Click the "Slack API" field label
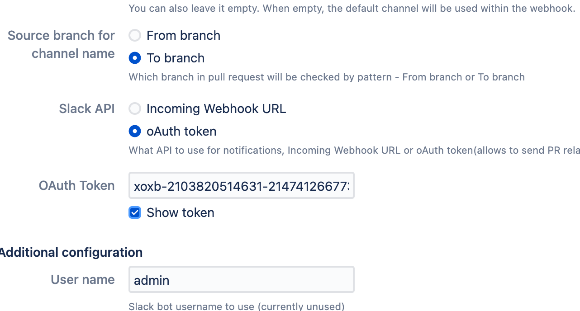Screen dimensions: 580x311 pos(87,108)
